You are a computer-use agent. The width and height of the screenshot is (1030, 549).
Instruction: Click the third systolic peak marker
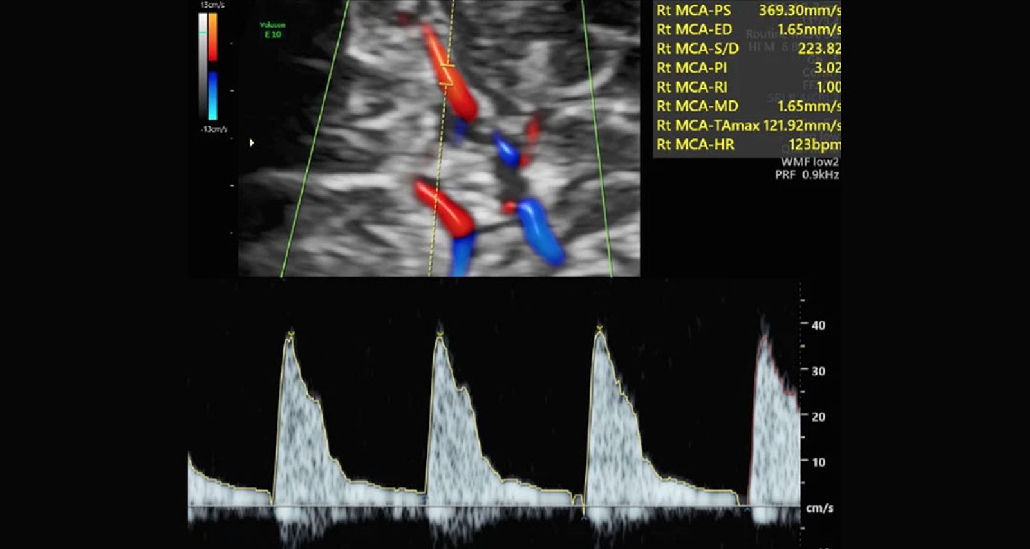coord(600,330)
